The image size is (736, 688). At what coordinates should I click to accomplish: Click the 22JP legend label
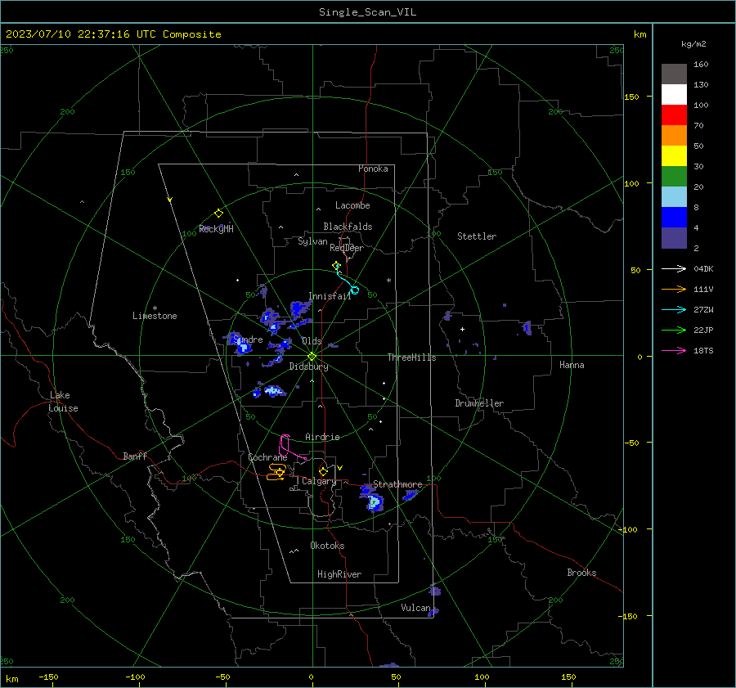[x=703, y=331]
